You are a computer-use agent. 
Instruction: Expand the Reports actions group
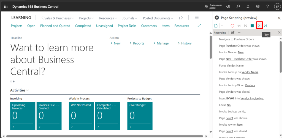coord(137,43)
